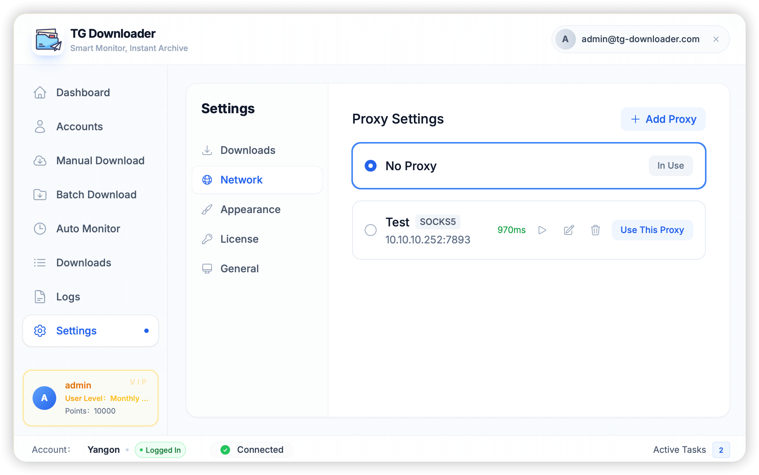Delete the Test SOCKS5 proxy
Viewport: 759px width, 475px height.
click(595, 230)
